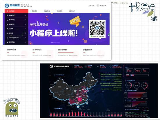
Task: Click the bright pink highlighted province on the map
Action: coord(80,99)
